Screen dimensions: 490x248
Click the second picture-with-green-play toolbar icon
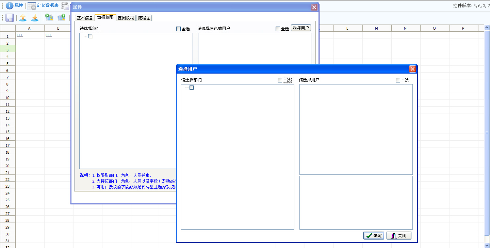[x=62, y=18]
